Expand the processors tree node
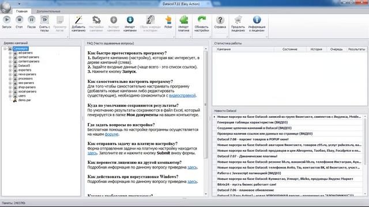Image resolution: width=369 pixels, height=207 pixels. [x=10, y=79]
